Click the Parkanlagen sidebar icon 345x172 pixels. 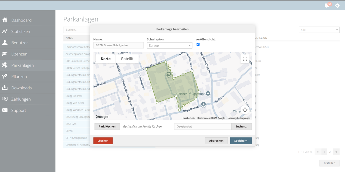pos(5,65)
